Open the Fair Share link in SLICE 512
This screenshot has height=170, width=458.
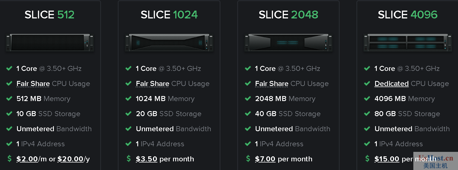click(33, 84)
